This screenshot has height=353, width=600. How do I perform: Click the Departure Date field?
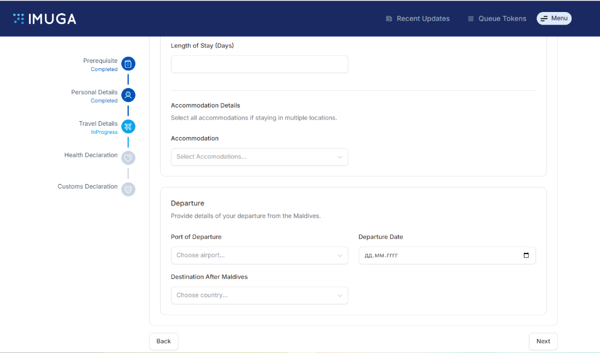coord(437,255)
